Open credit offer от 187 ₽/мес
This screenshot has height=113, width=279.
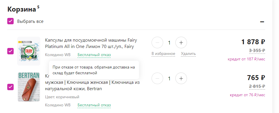pos(246,59)
